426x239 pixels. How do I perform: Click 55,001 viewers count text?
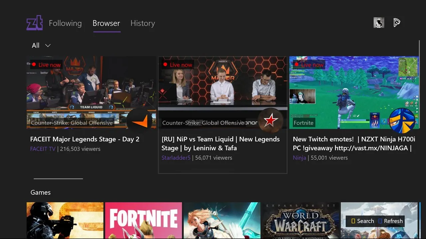coord(329,158)
